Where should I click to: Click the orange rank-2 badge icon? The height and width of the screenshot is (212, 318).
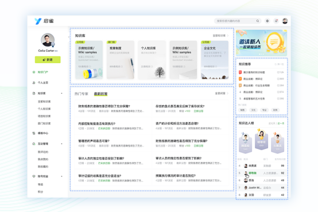[240, 79]
